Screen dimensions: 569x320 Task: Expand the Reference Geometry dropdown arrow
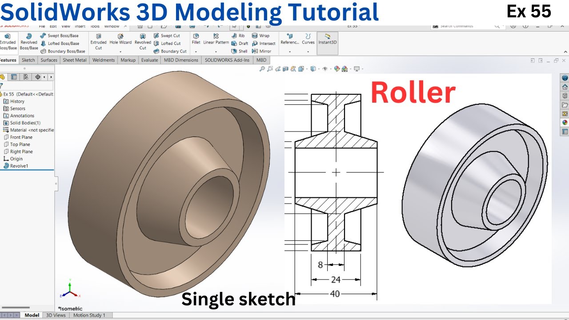(290, 52)
